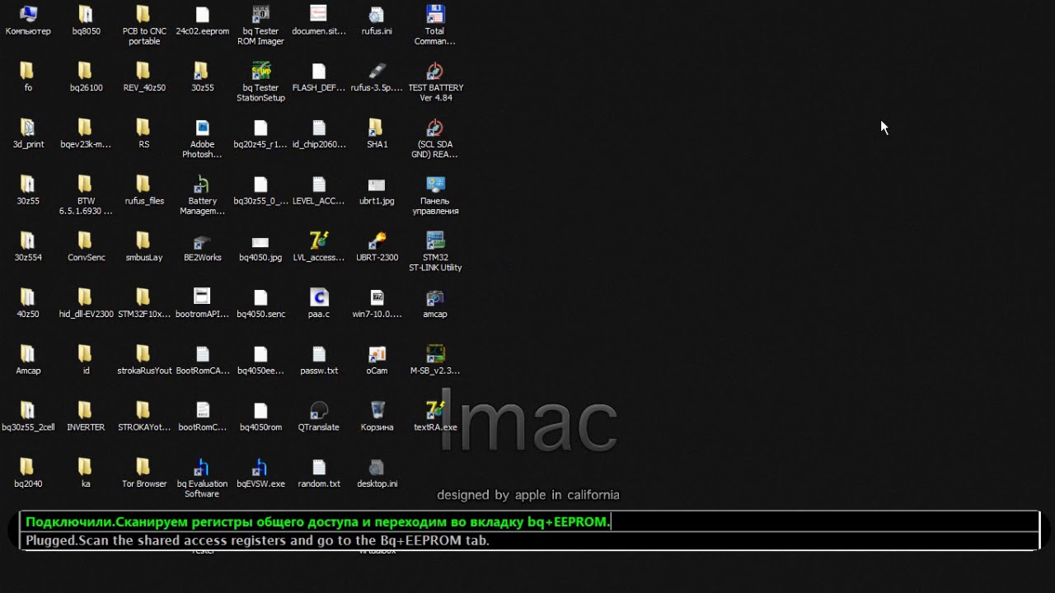Select the desktop.ini file
The image size is (1055, 593).
(x=377, y=473)
